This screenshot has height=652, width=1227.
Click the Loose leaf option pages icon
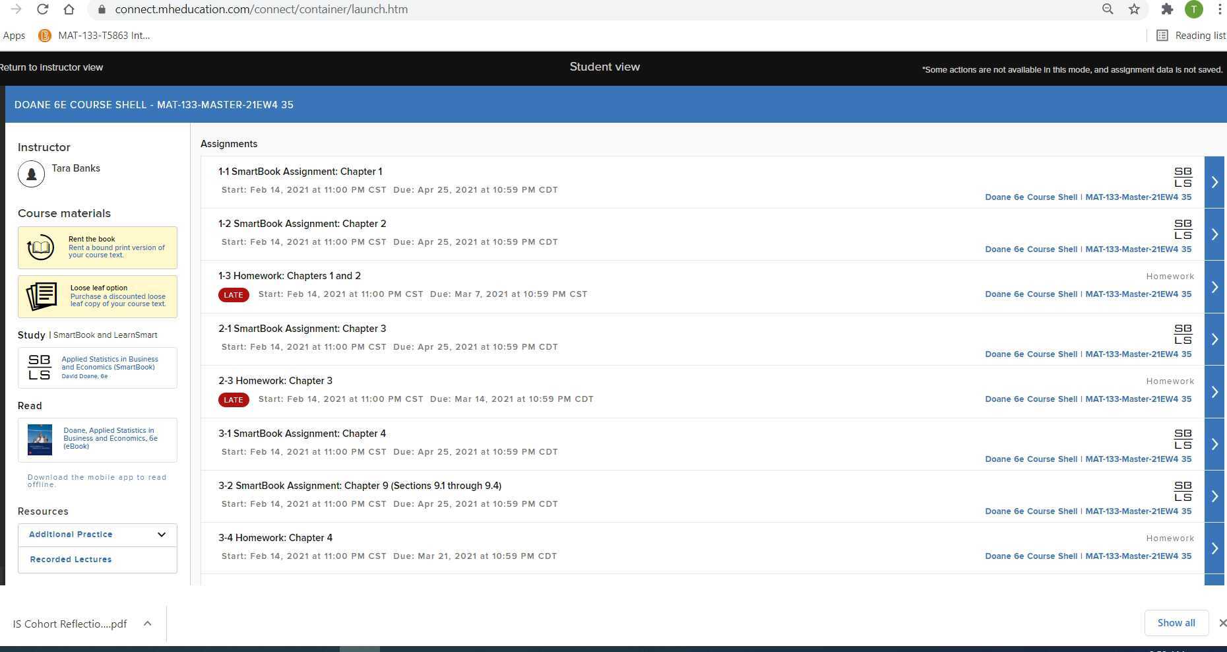(42, 296)
